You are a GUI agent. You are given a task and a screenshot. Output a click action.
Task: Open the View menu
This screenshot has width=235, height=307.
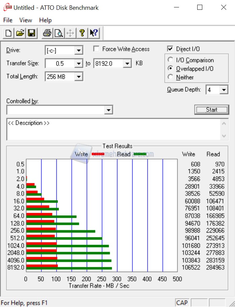tap(26, 20)
